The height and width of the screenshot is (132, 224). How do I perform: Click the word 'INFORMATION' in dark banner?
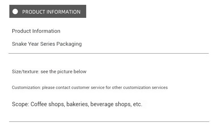(64, 12)
